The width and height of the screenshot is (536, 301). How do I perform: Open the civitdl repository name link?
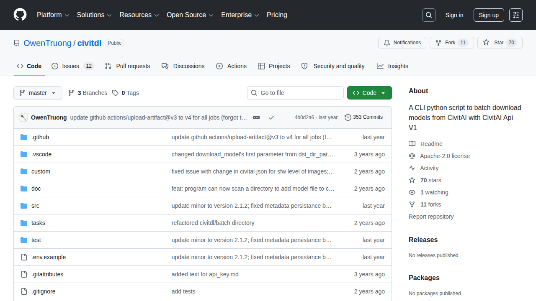click(x=90, y=43)
